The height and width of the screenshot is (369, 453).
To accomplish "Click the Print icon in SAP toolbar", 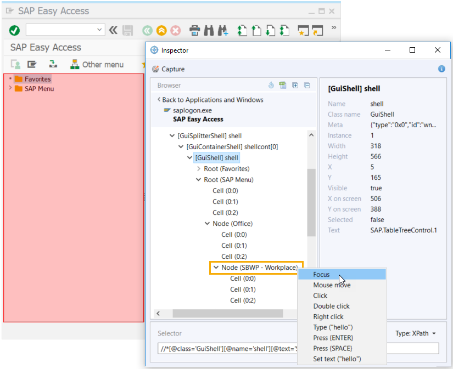I will tap(194, 31).
